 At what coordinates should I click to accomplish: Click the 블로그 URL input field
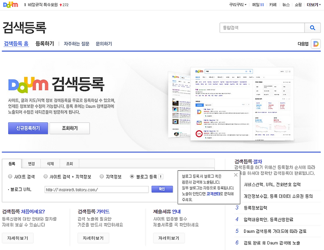[x=96, y=189]
